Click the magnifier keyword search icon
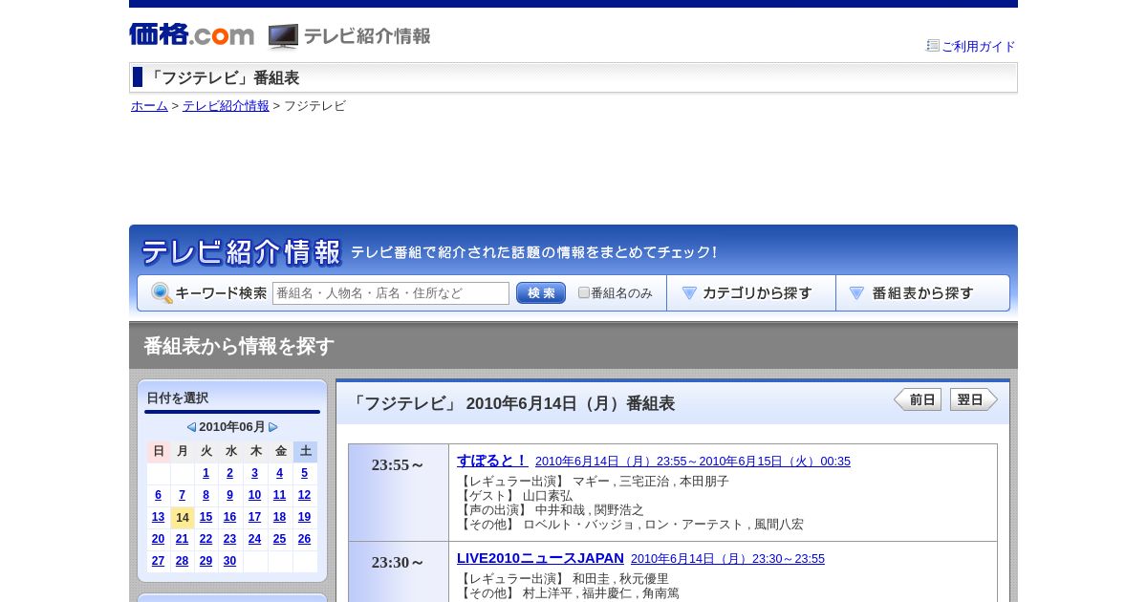This screenshot has height=602, width=1147. point(162,293)
